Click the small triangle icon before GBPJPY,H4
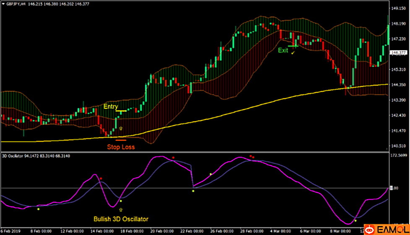 pyautogui.click(x=3, y=3)
